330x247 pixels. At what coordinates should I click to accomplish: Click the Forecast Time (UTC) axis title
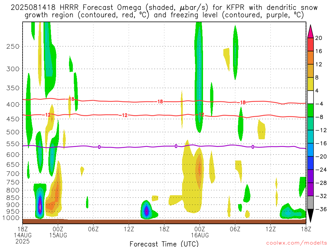pyautogui.click(x=164, y=244)
